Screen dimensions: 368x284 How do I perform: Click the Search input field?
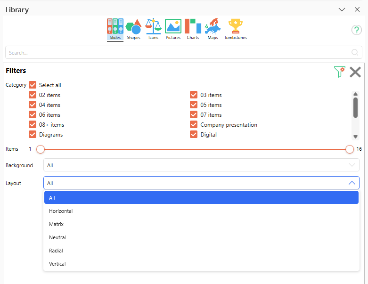(x=184, y=52)
